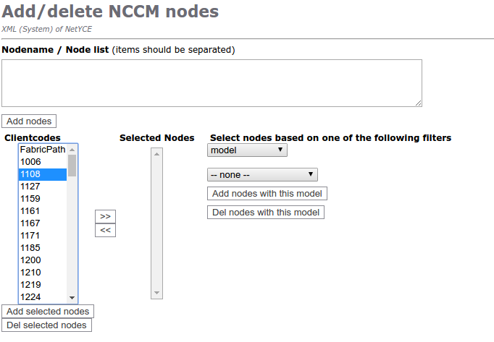The width and height of the screenshot is (494, 342).
Task: Click Del nodes with this model
Action: tap(266, 212)
